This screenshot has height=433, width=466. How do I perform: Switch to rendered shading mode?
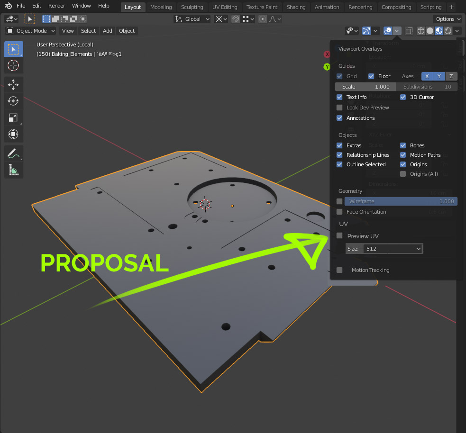448,31
